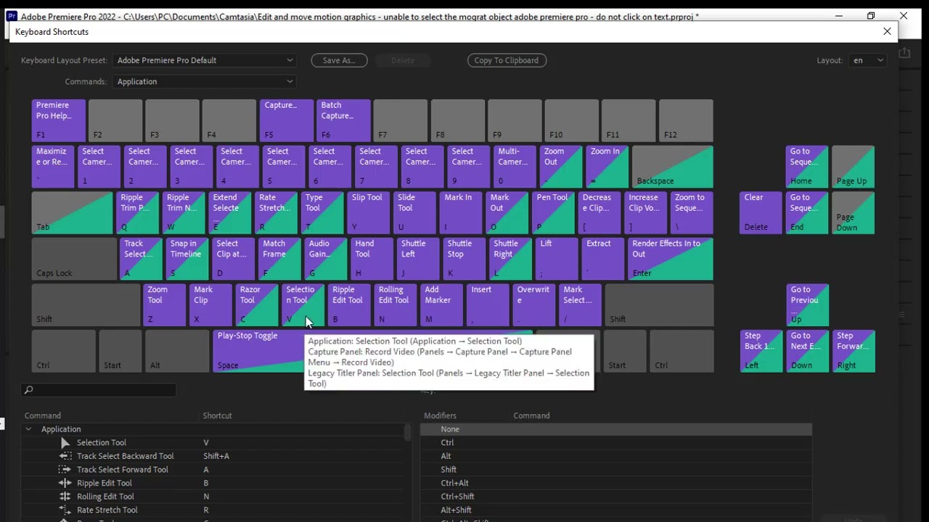
Task: Click in the command search field
Action: coord(99,390)
